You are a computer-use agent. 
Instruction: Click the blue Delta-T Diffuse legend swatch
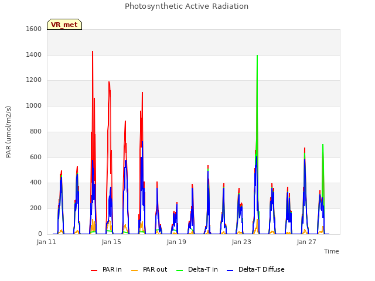[x=230, y=270]
